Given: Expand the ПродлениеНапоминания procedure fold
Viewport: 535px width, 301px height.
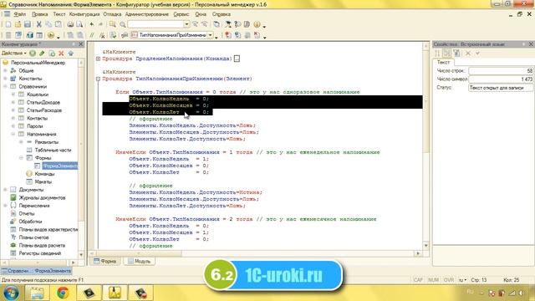Looking at the screenshot, I should coord(99,59).
